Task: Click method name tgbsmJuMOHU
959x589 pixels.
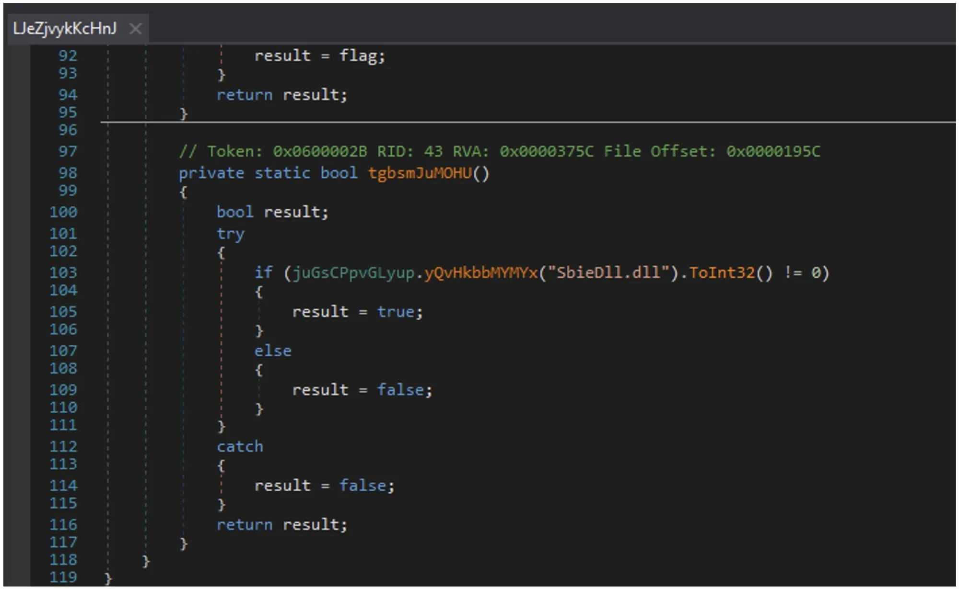Action: click(x=420, y=173)
